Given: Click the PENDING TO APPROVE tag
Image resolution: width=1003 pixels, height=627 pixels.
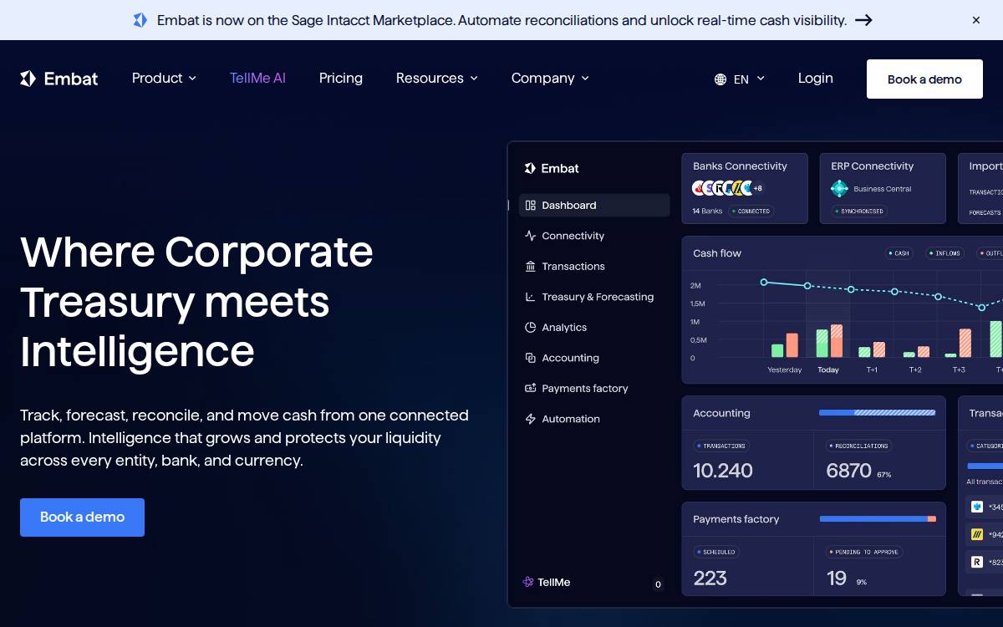Looking at the screenshot, I should [x=864, y=552].
